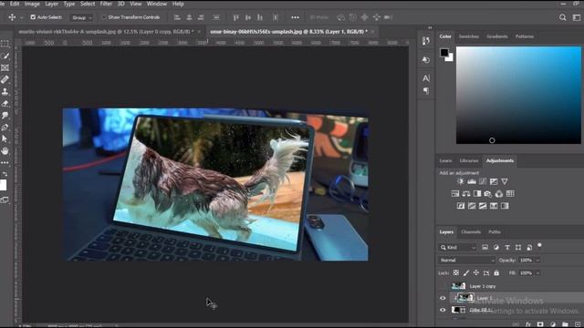Switch to the Libraries tab

[468, 160]
